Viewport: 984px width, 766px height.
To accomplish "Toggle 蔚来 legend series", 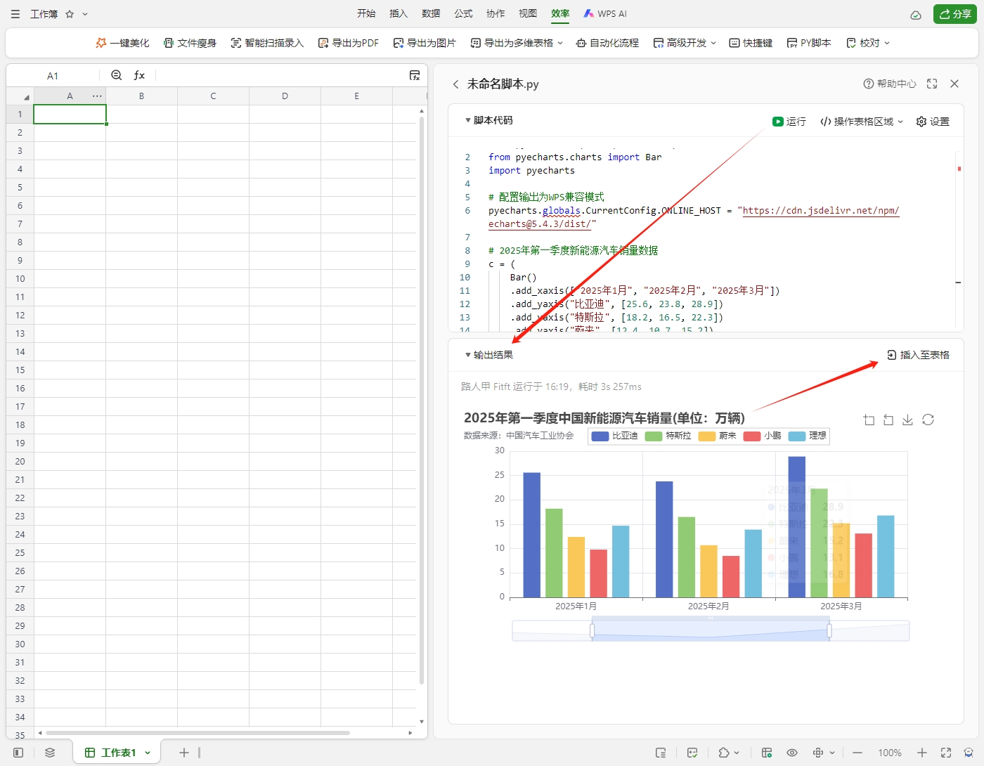I will (x=718, y=436).
